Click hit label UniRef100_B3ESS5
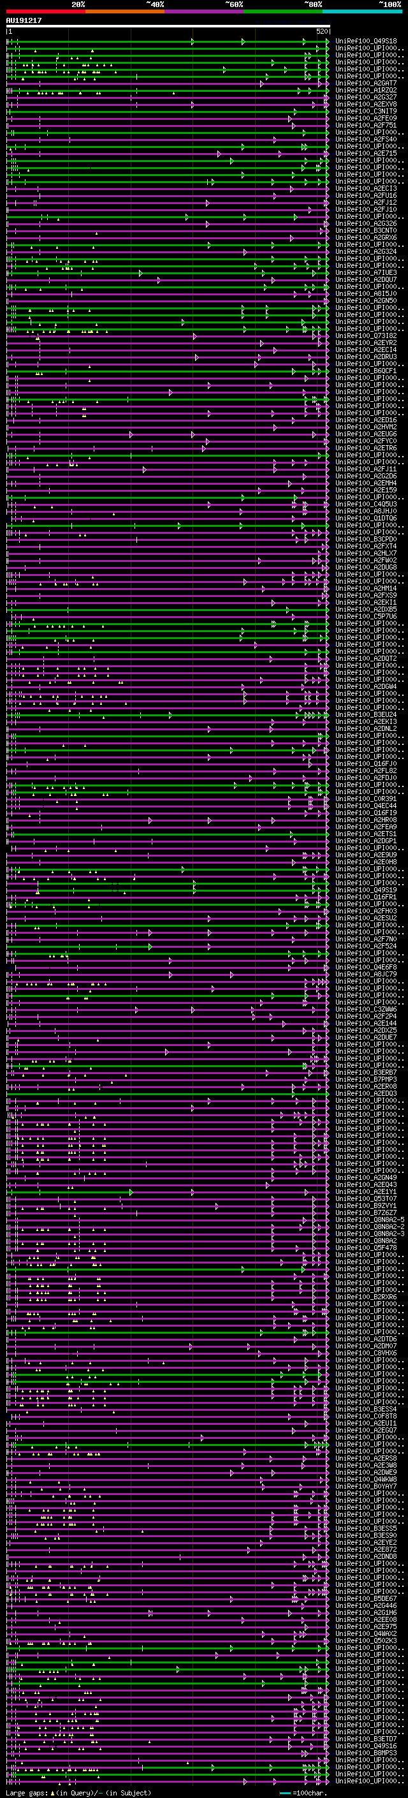 [366, 1528]
